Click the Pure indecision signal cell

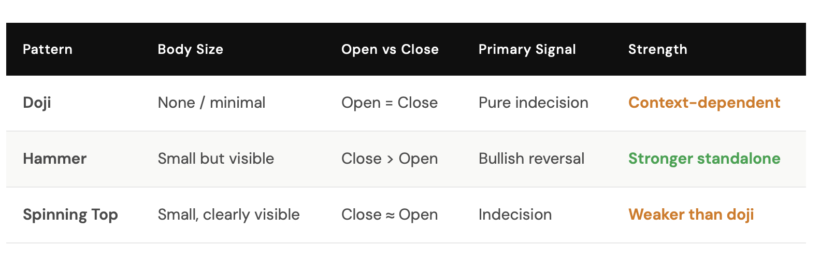(x=533, y=103)
